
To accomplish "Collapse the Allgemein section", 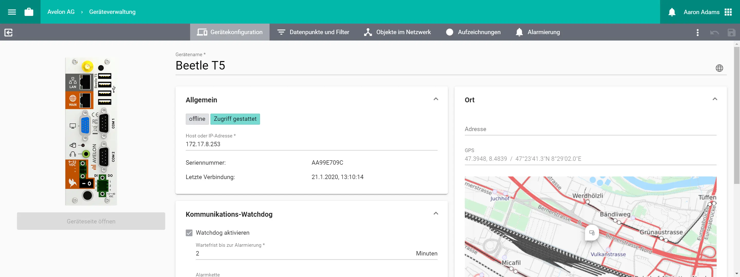I will [436, 99].
